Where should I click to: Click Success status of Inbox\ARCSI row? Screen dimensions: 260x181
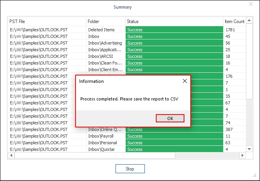174,56
